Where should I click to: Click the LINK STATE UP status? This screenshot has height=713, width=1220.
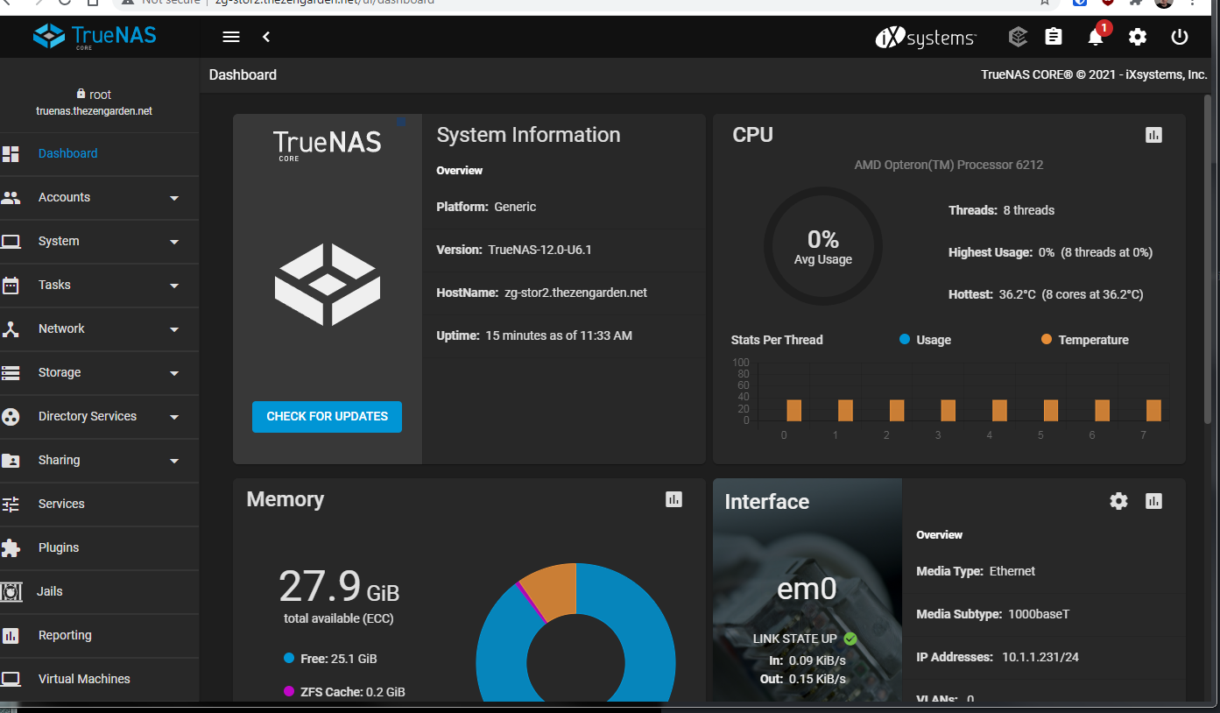pyautogui.click(x=804, y=639)
